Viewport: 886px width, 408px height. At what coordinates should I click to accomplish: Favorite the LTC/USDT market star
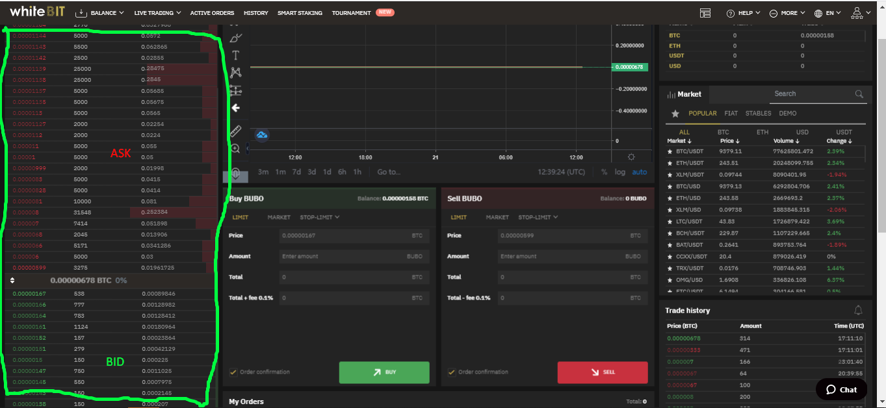pyautogui.click(x=670, y=222)
